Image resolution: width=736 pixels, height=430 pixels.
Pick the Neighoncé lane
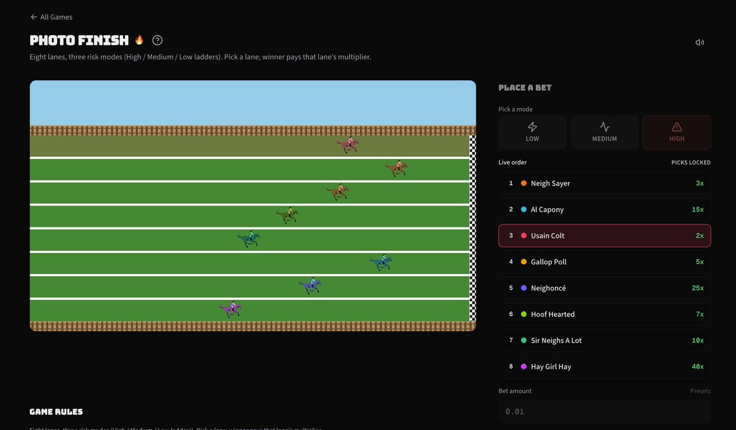(605, 288)
